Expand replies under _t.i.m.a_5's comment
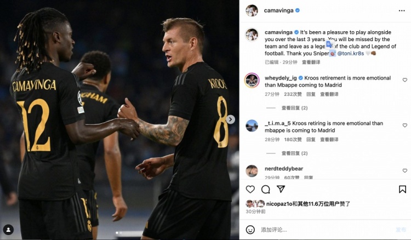 pyautogui.click(x=294, y=153)
